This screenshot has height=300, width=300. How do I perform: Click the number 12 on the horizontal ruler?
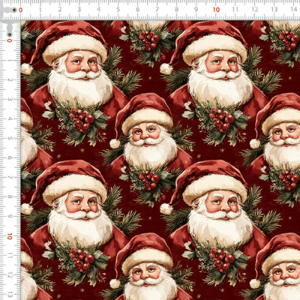click(x=255, y=10)
